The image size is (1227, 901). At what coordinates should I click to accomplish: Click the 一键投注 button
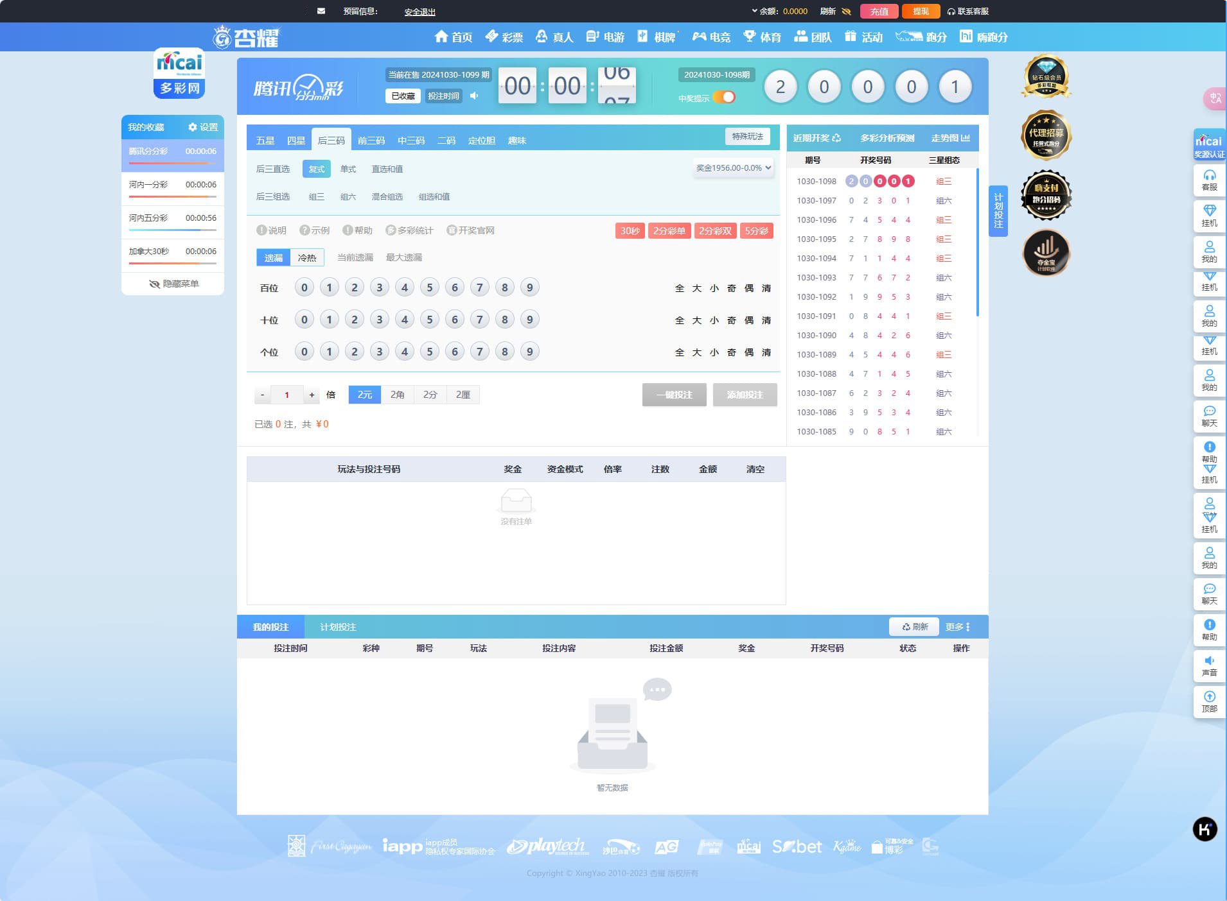pyautogui.click(x=674, y=395)
